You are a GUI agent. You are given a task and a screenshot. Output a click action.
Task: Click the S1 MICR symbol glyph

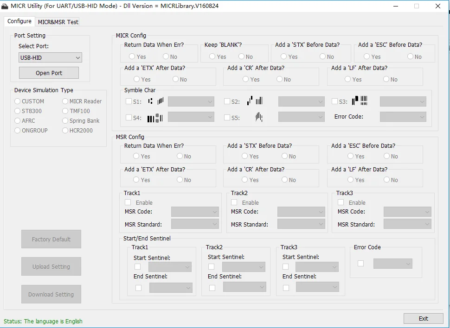click(156, 101)
